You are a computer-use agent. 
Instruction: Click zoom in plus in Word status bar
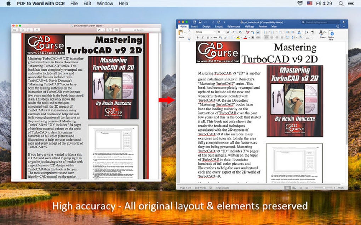(x=334, y=188)
